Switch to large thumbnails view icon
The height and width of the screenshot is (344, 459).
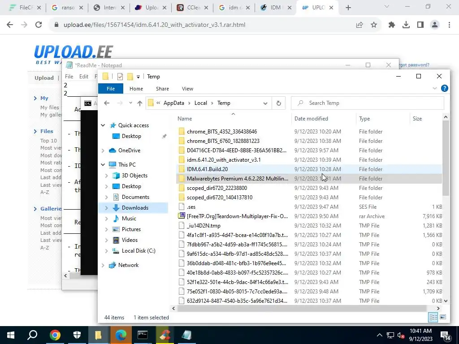pyautogui.click(x=443, y=318)
